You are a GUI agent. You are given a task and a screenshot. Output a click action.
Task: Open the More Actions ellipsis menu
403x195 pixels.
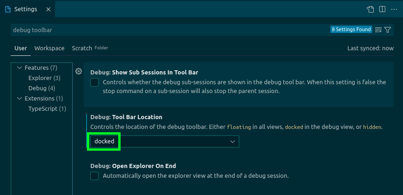tap(394, 9)
